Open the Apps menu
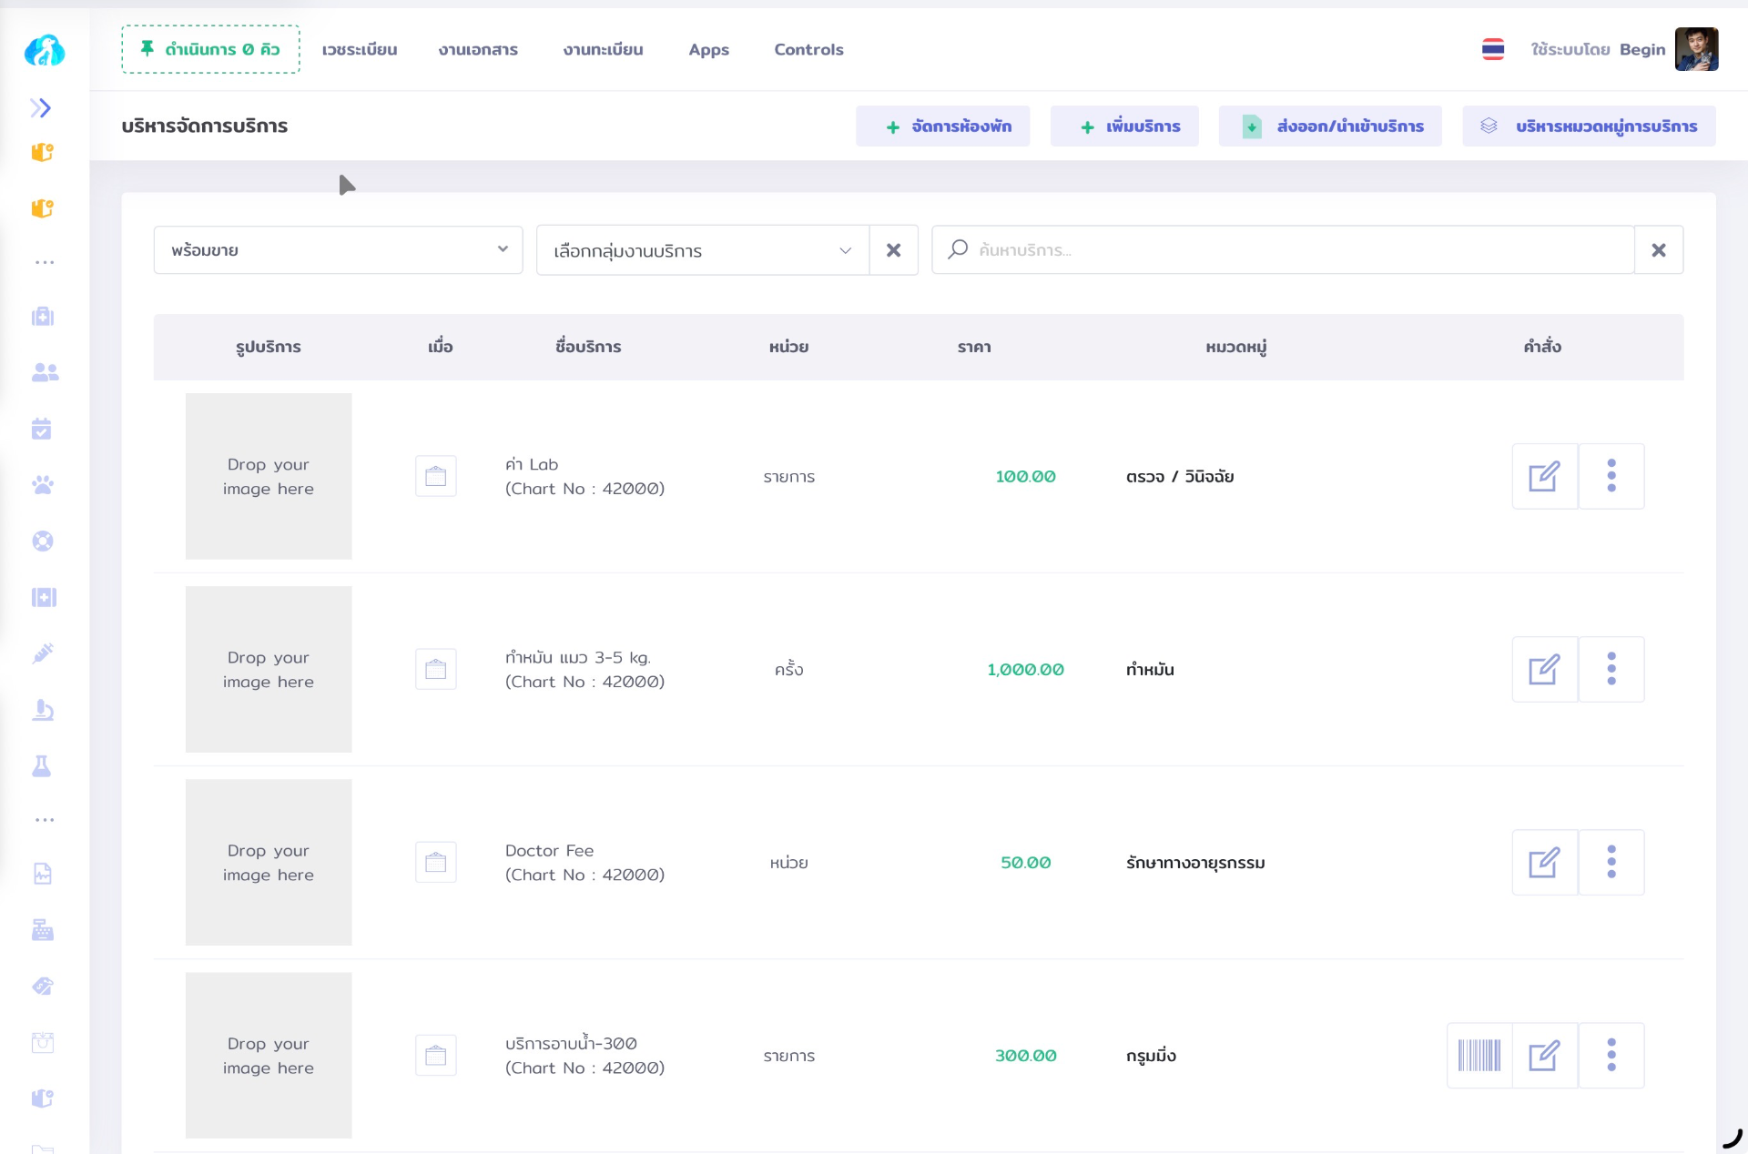This screenshot has height=1154, width=1748. pyautogui.click(x=708, y=49)
